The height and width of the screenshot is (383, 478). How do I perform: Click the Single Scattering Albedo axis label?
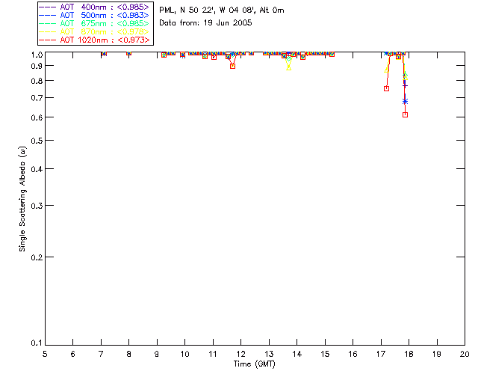click(22, 199)
